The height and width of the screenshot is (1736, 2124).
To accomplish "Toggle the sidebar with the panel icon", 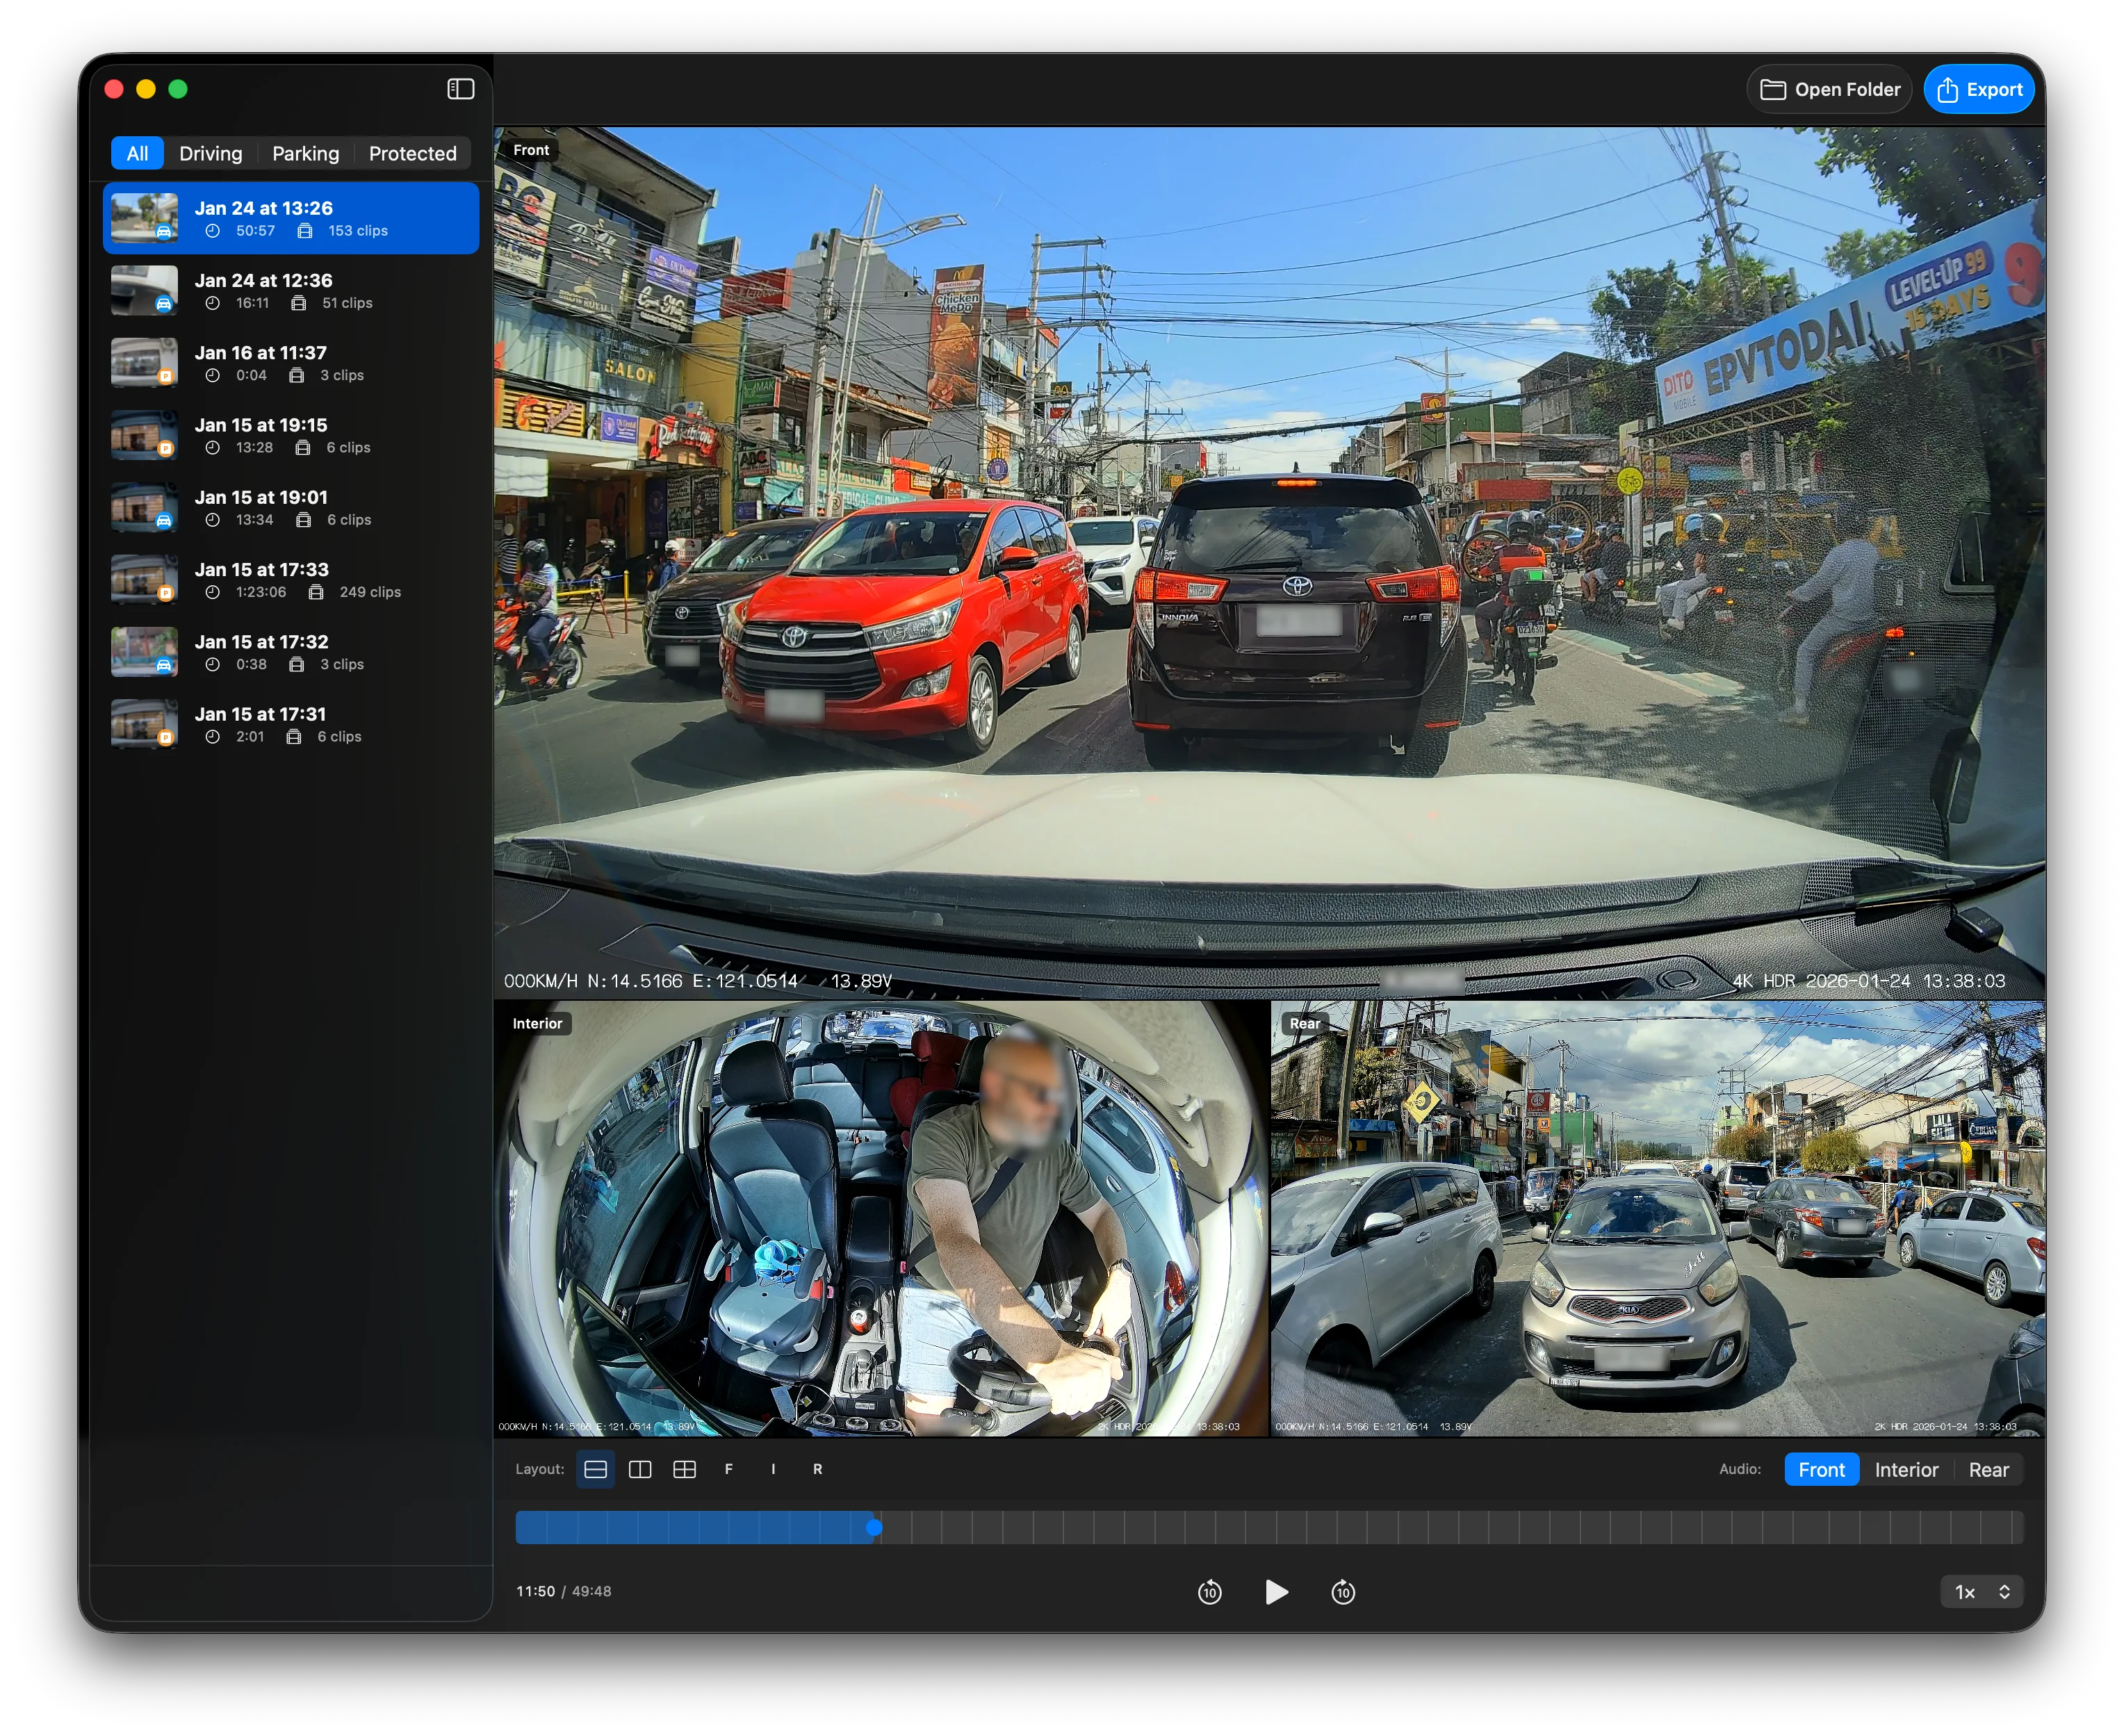I will pos(461,89).
